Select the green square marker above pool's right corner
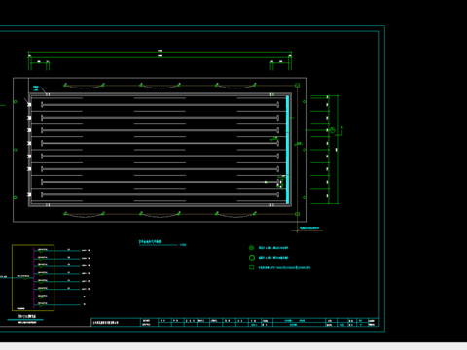The width and height of the screenshot is (467, 350). (x=297, y=86)
